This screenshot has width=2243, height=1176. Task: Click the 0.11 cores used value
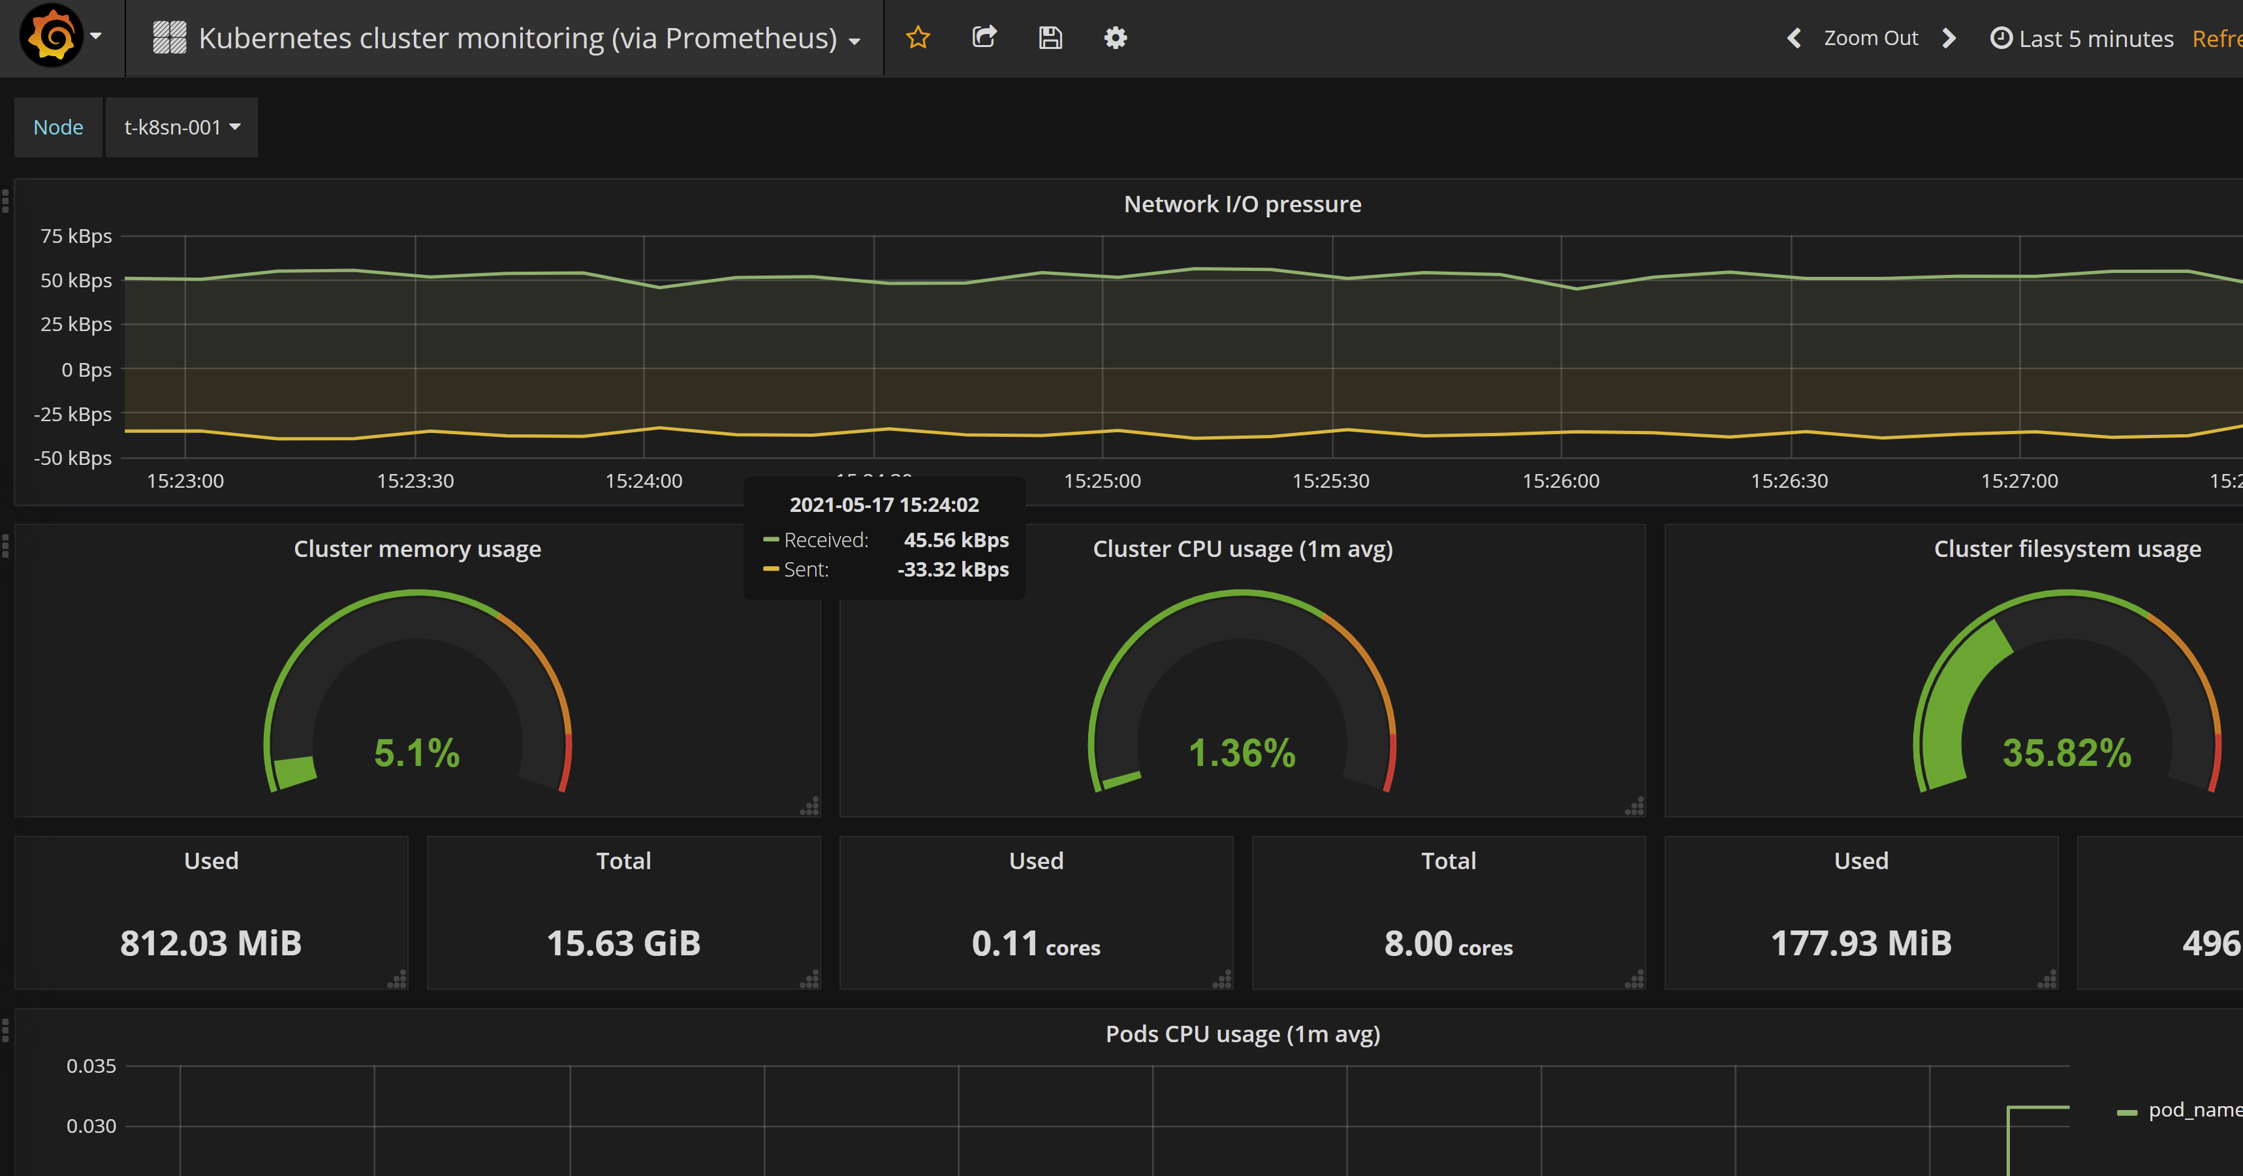[1036, 944]
